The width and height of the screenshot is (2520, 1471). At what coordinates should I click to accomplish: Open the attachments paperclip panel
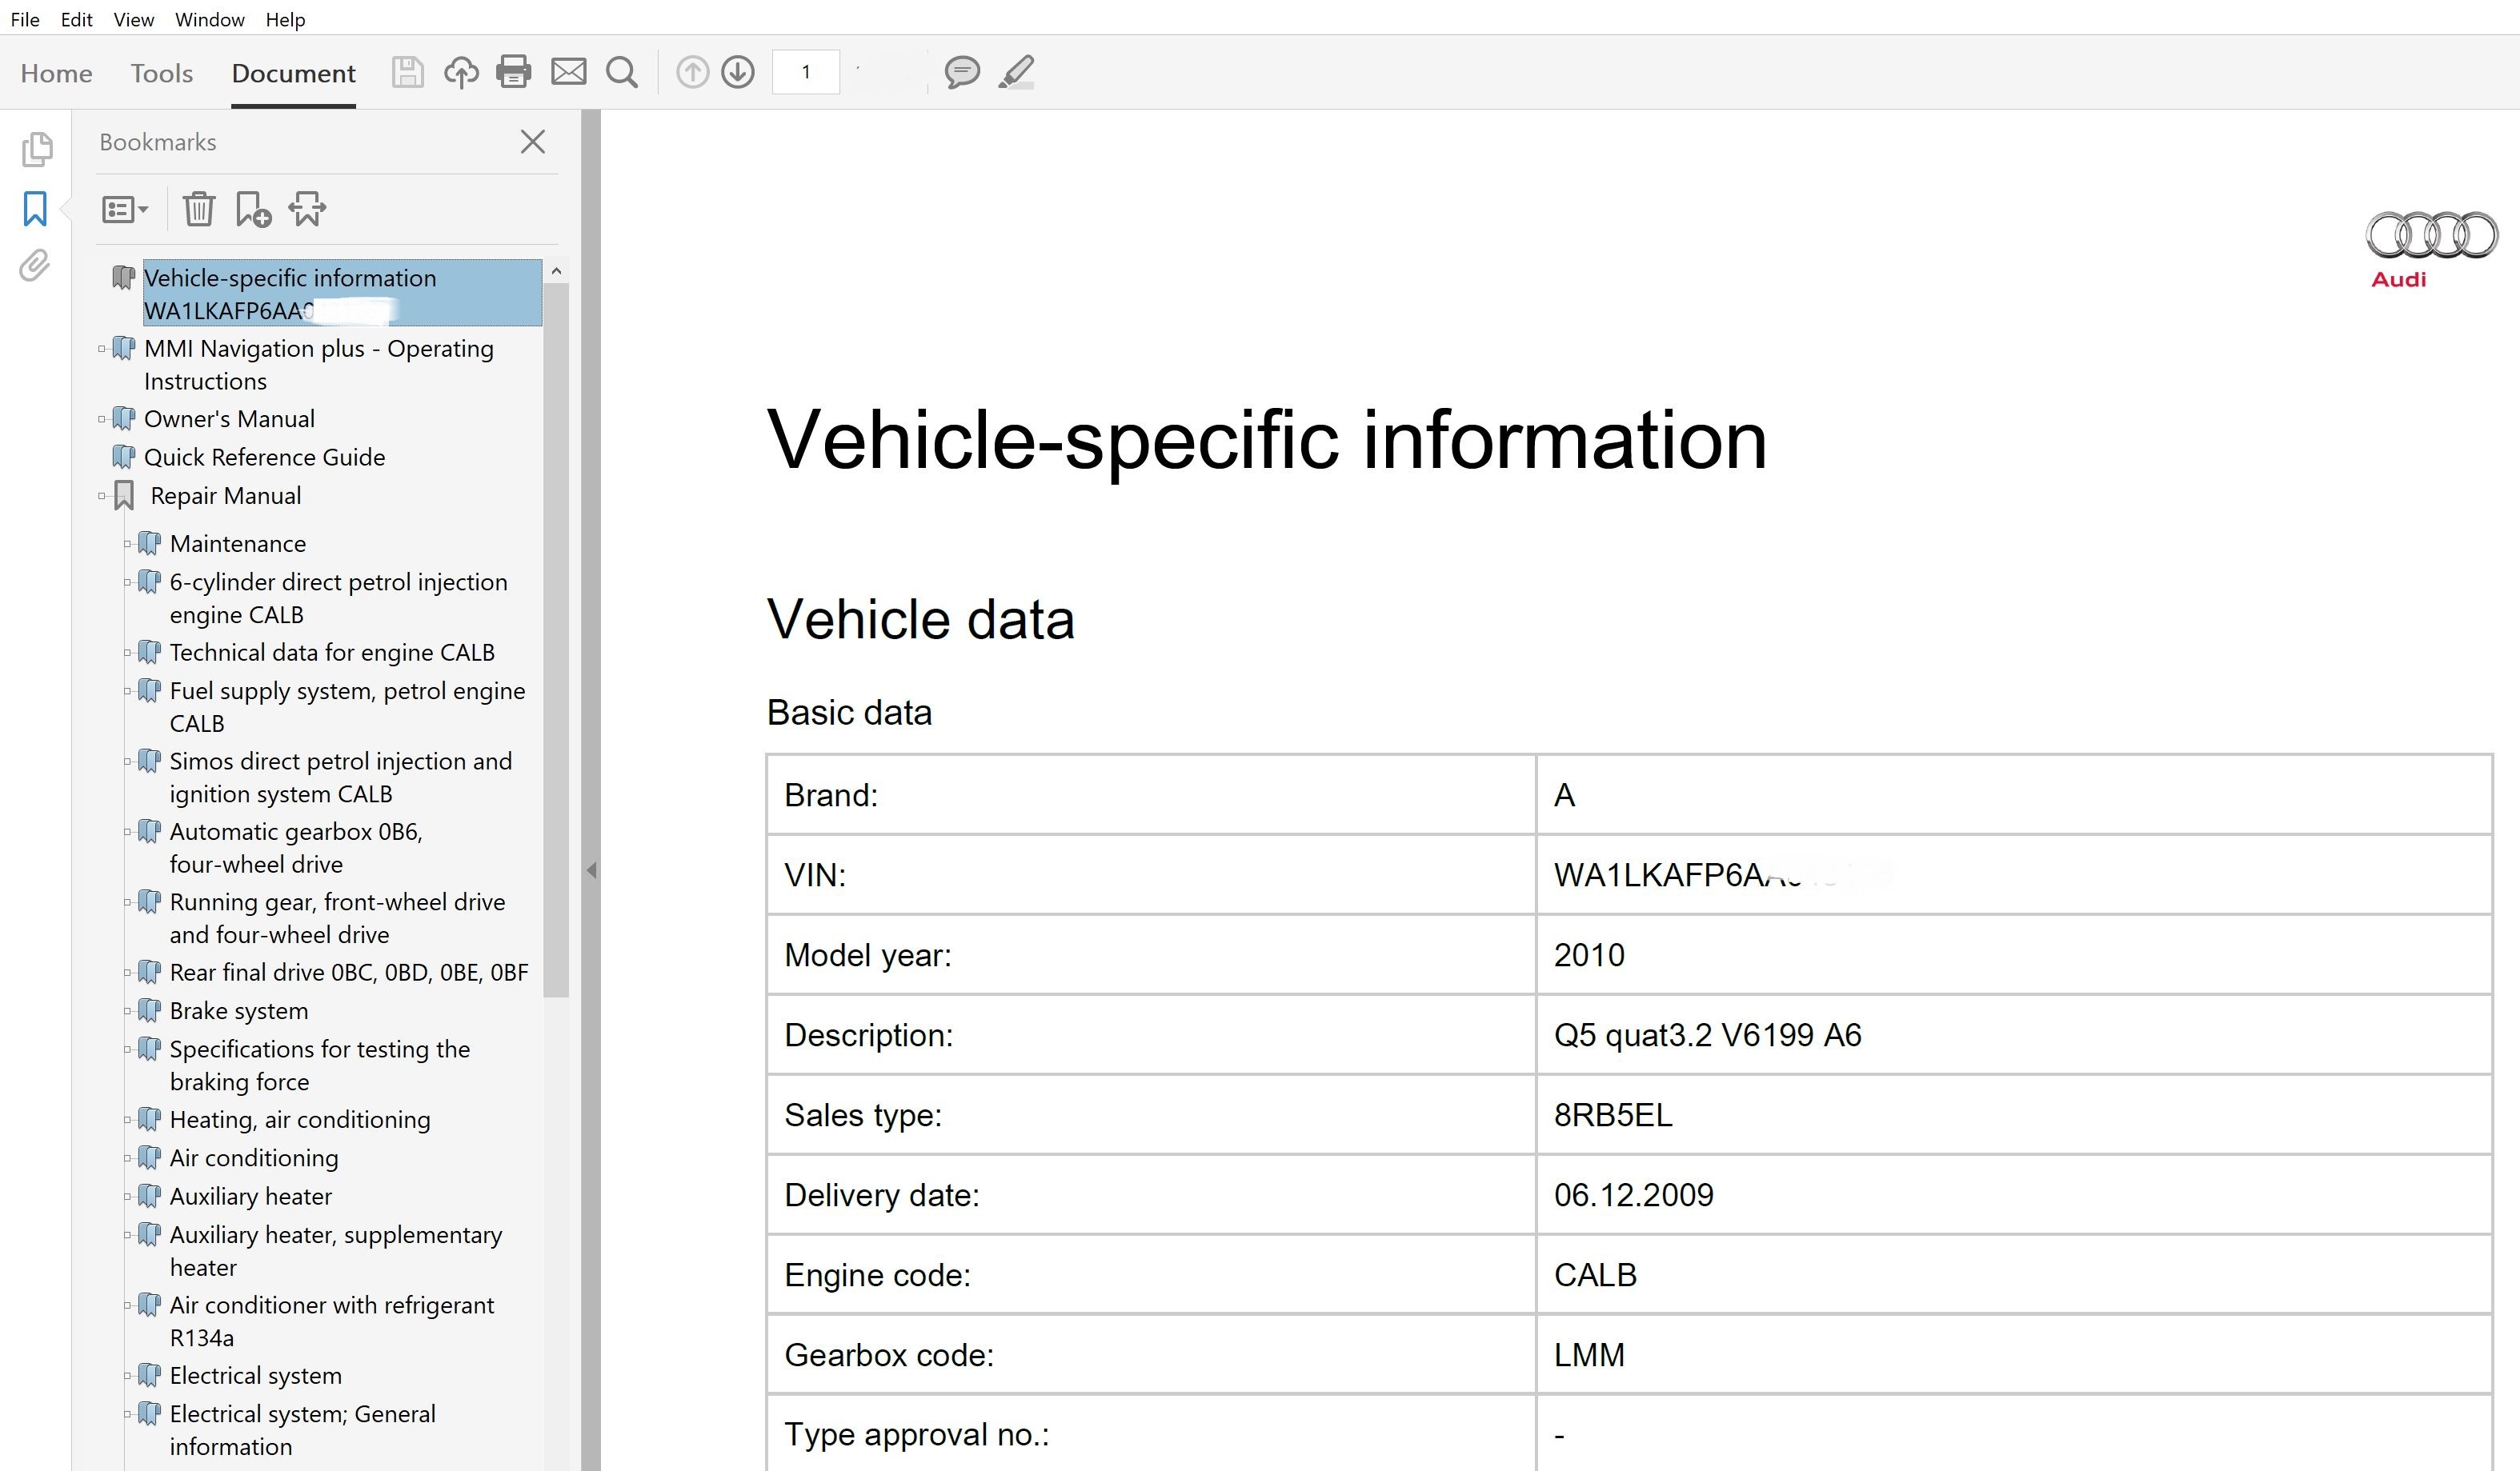point(35,266)
